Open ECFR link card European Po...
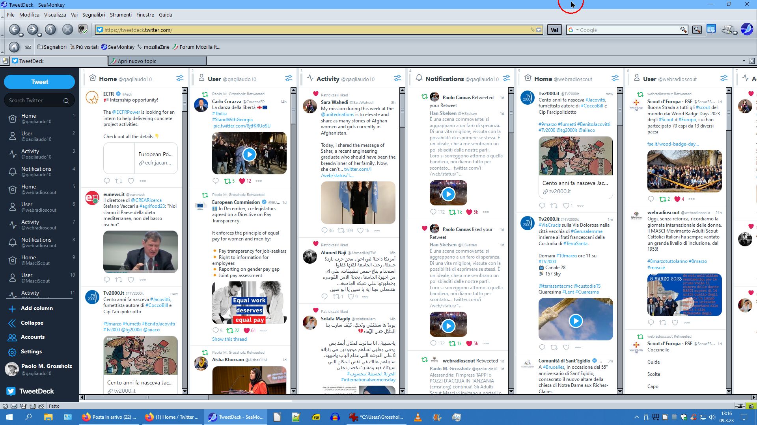This screenshot has height=425, width=757. tap(140, 158)
